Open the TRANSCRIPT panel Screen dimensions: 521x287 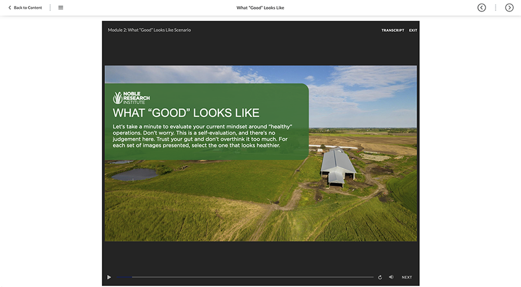click(392, 30)
